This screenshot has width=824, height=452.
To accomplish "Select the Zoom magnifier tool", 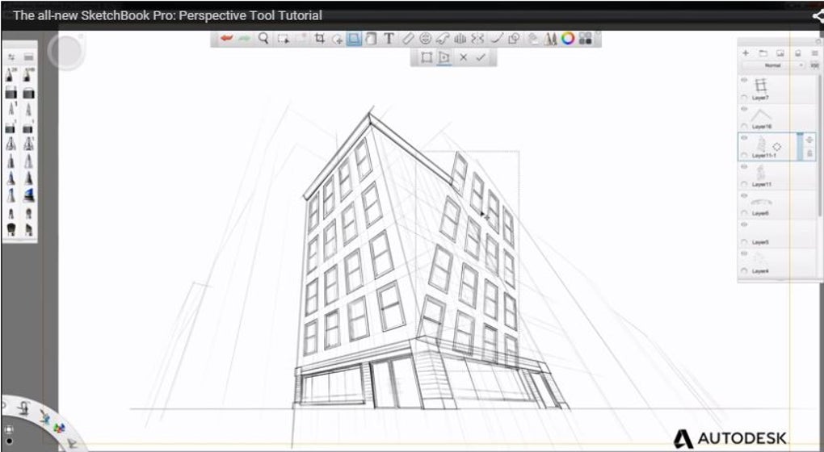I will tap(263, 38).
